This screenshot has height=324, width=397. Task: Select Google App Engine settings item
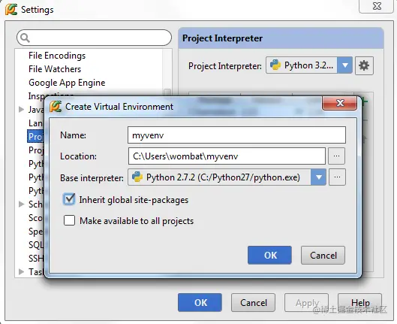67,83
